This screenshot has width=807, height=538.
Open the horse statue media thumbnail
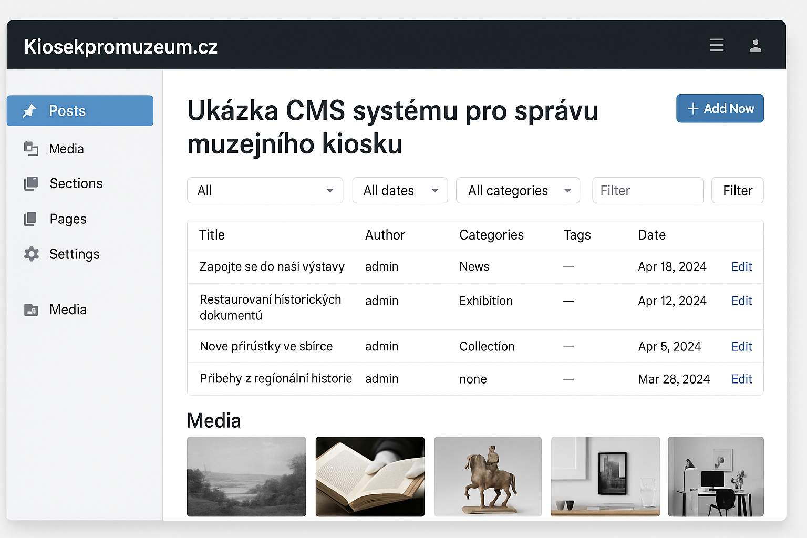coord(488,477)
